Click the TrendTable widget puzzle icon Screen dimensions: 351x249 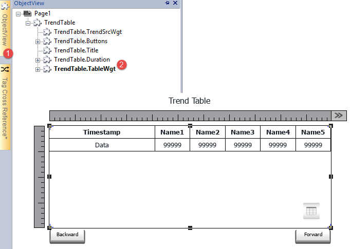(38, 23)
